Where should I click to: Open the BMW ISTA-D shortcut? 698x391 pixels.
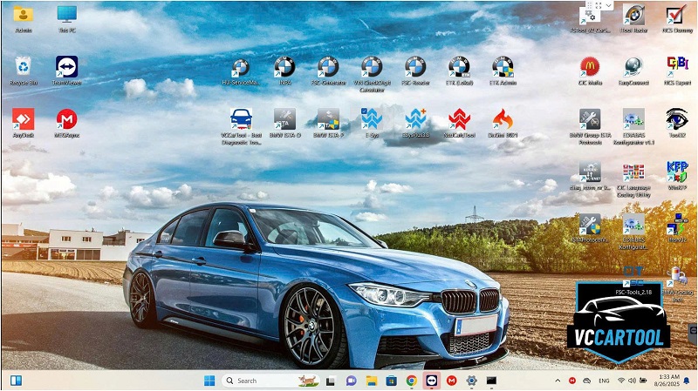(285, 123)
